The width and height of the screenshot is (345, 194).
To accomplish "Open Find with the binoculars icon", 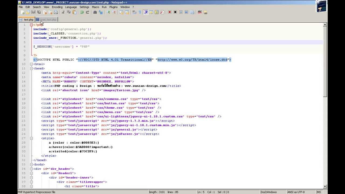I will [95, 12].
